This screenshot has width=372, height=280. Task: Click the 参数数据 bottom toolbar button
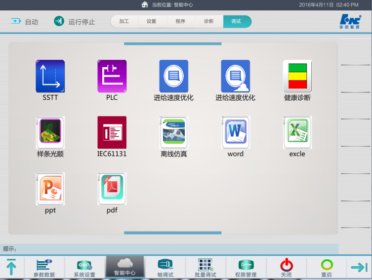click(x=44, y=268)
